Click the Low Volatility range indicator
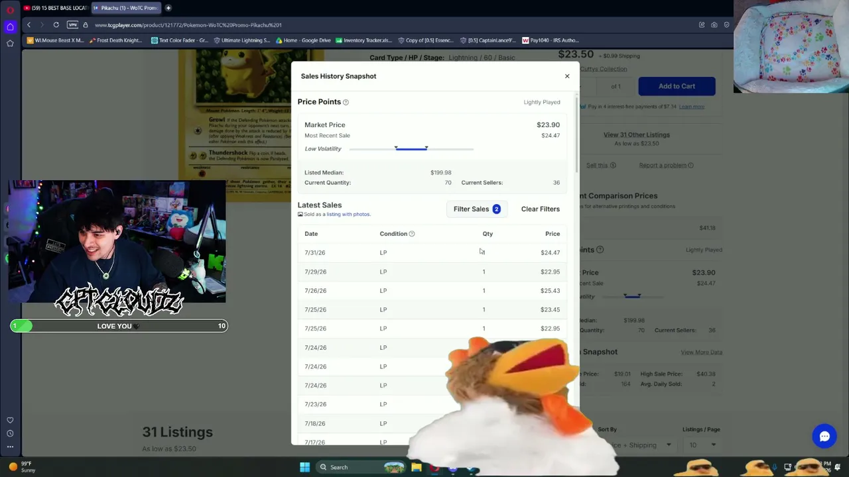 (411, 149)
